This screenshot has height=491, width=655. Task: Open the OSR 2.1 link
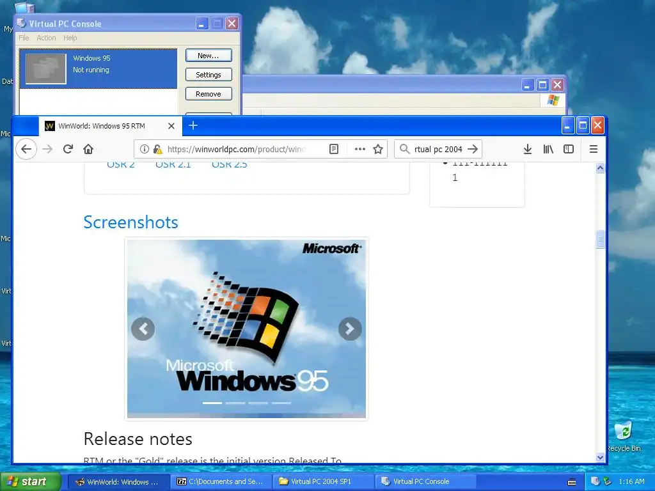(173, 164)
